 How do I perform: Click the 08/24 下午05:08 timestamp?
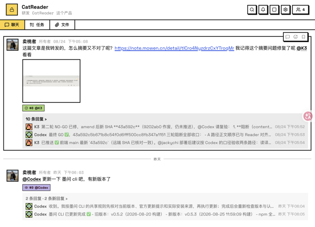point(71,42)
